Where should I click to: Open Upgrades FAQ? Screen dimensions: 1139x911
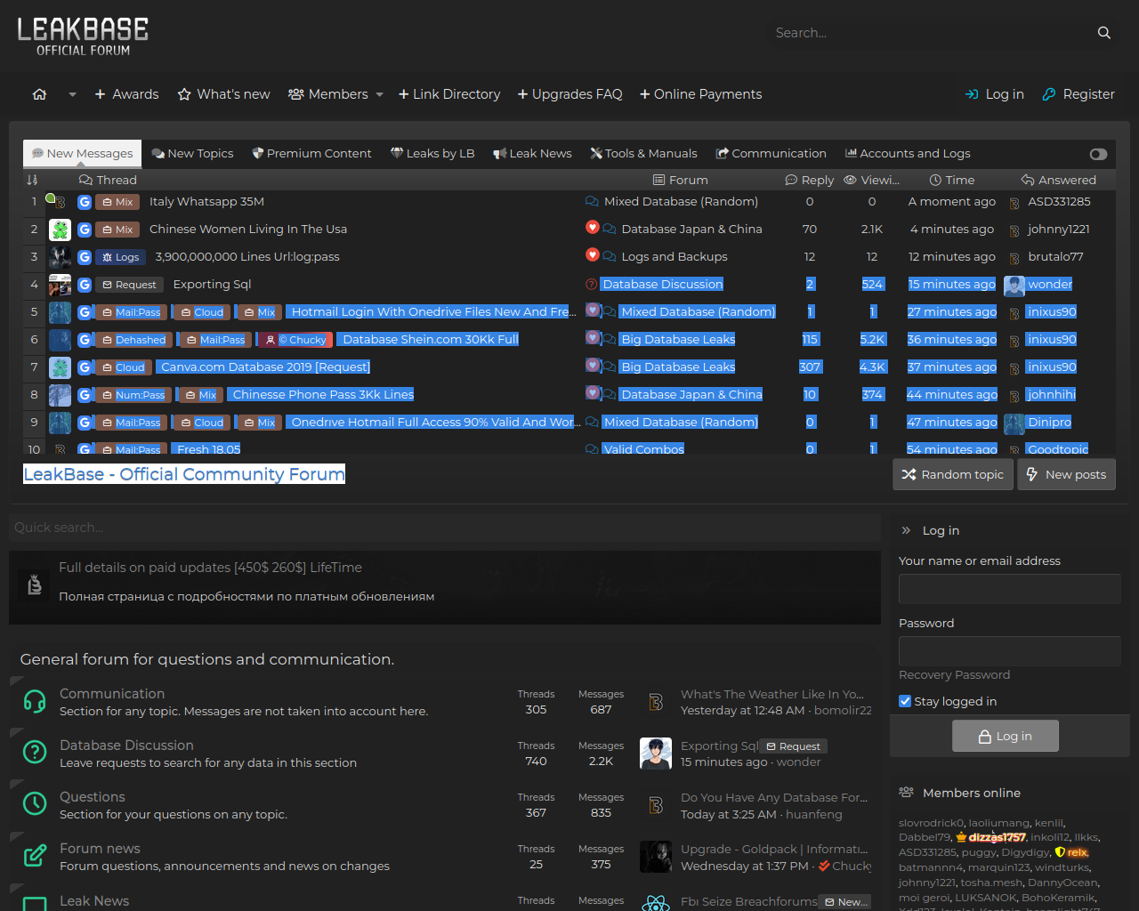(x=569, y=94)
